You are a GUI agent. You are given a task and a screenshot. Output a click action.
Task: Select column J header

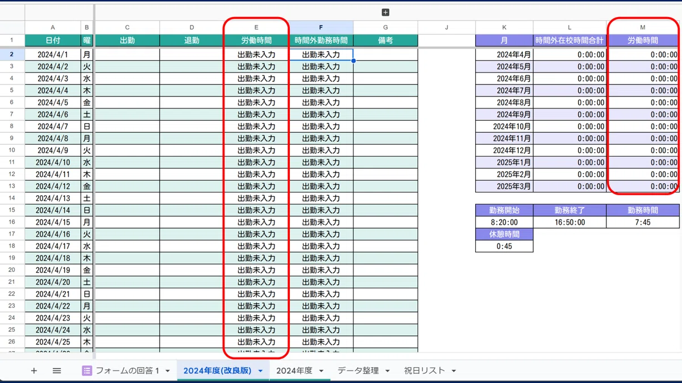click(447, 27)
